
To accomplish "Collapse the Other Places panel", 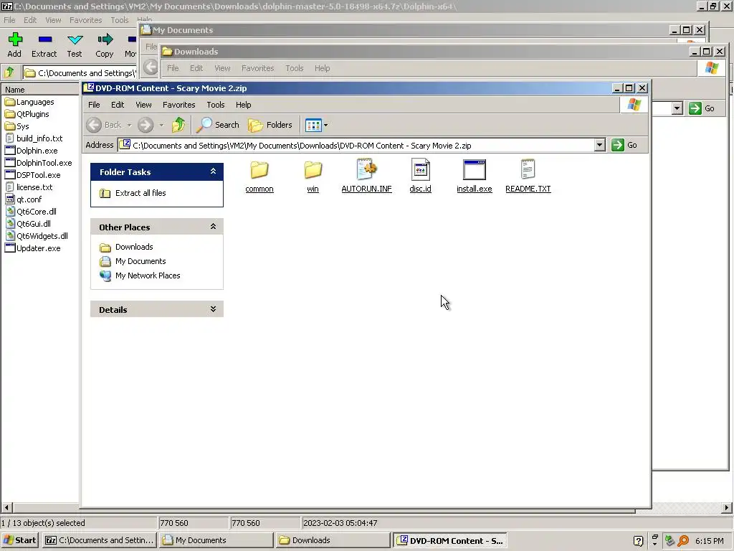I will (x=213, y=227).
